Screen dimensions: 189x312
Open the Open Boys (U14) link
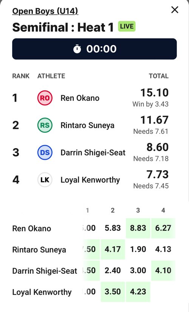(45, 11)
